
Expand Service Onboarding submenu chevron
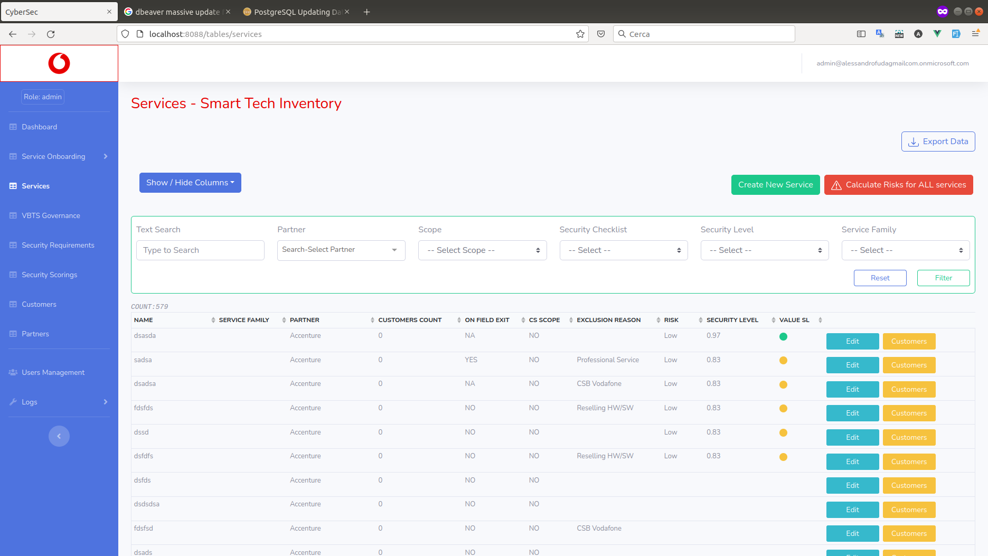pyautogui.click(x=106, y=156)
